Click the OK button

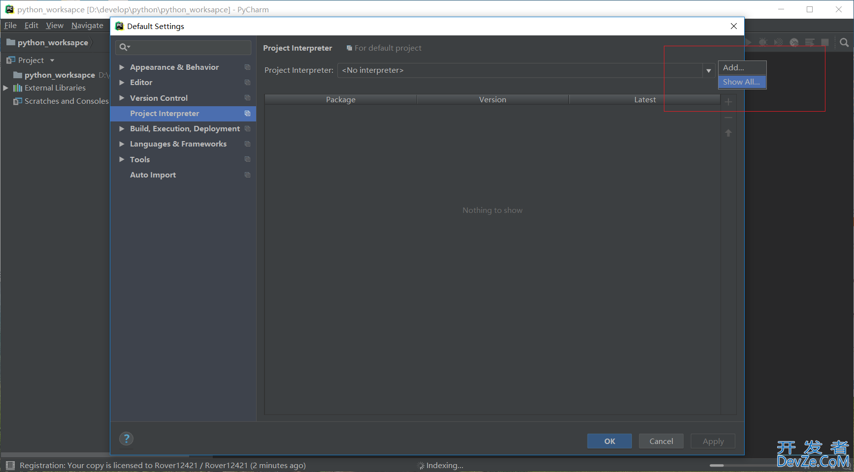609,441
